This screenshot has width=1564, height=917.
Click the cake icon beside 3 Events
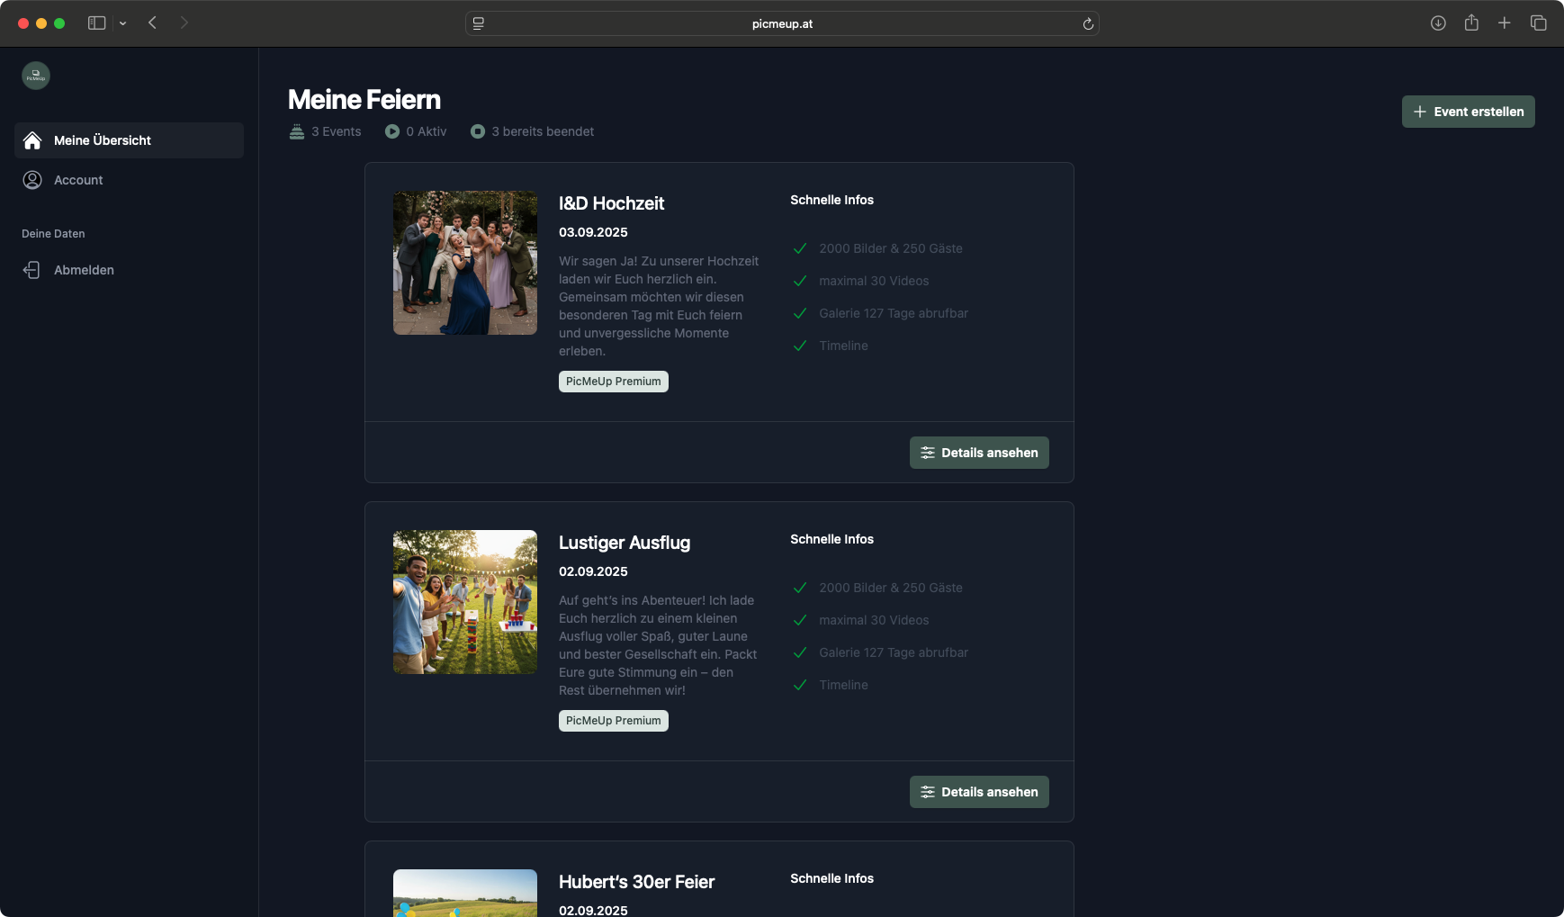pos(297,130)
